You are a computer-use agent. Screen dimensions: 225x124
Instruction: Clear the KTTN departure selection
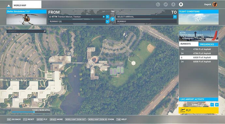pyautogui.click(x=104, y=17)
